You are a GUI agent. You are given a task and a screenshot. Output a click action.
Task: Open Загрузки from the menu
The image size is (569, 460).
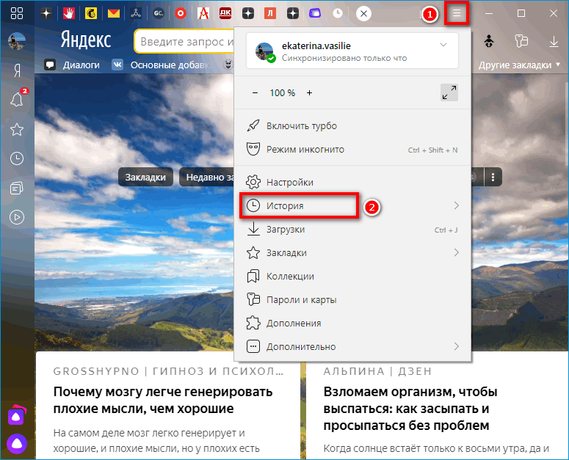point(352,229)
